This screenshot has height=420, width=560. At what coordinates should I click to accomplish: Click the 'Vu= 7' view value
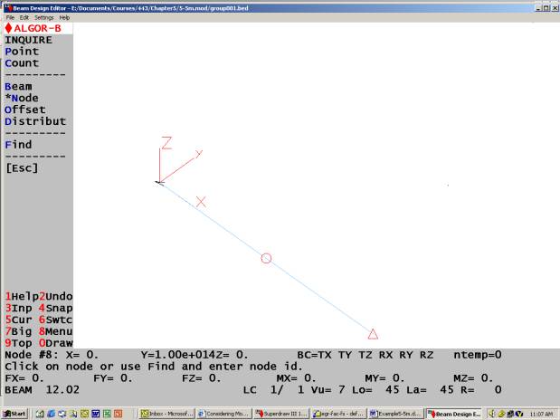[x=327, y=389]
